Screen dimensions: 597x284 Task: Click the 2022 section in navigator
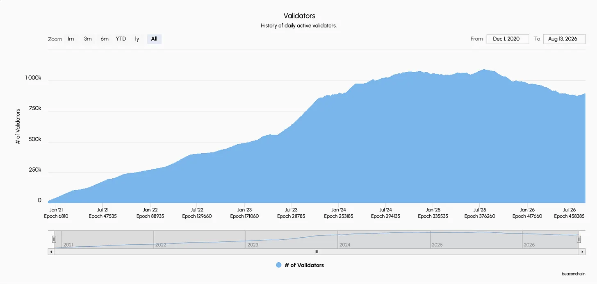(x=200, y=239)
